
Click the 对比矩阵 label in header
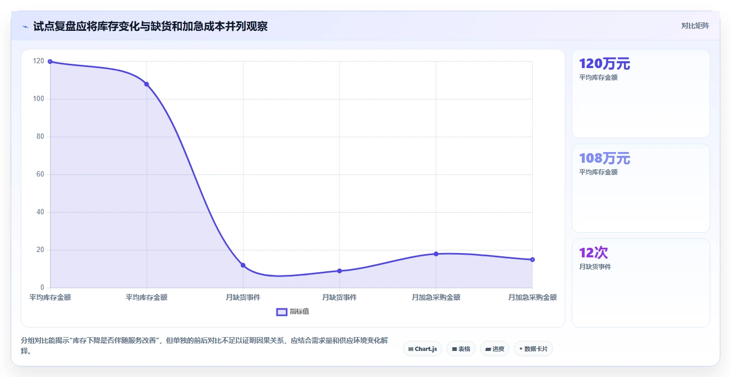click(x=695, y=26)
